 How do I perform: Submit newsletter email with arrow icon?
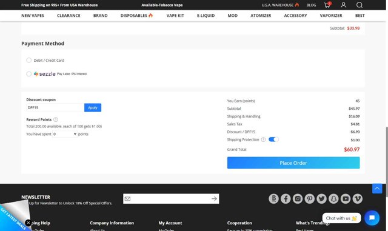tap(214, 199)
